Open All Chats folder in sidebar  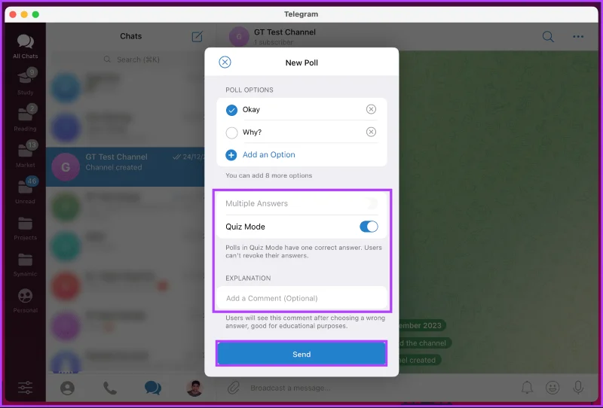point(26,46)
